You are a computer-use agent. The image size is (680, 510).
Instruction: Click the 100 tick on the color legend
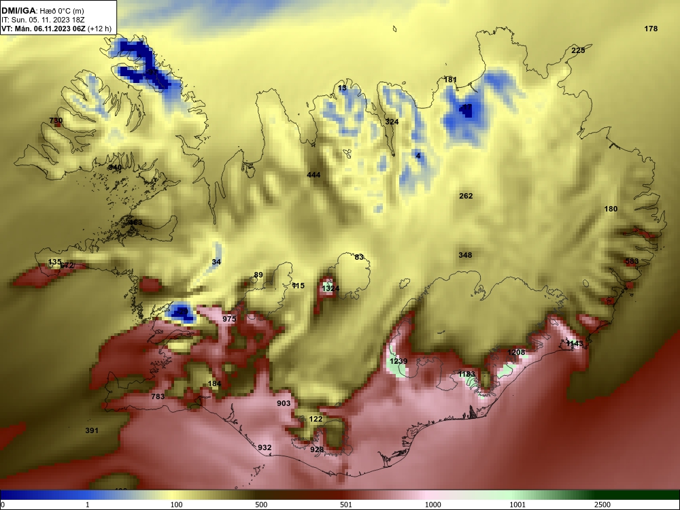coord(177,505)
